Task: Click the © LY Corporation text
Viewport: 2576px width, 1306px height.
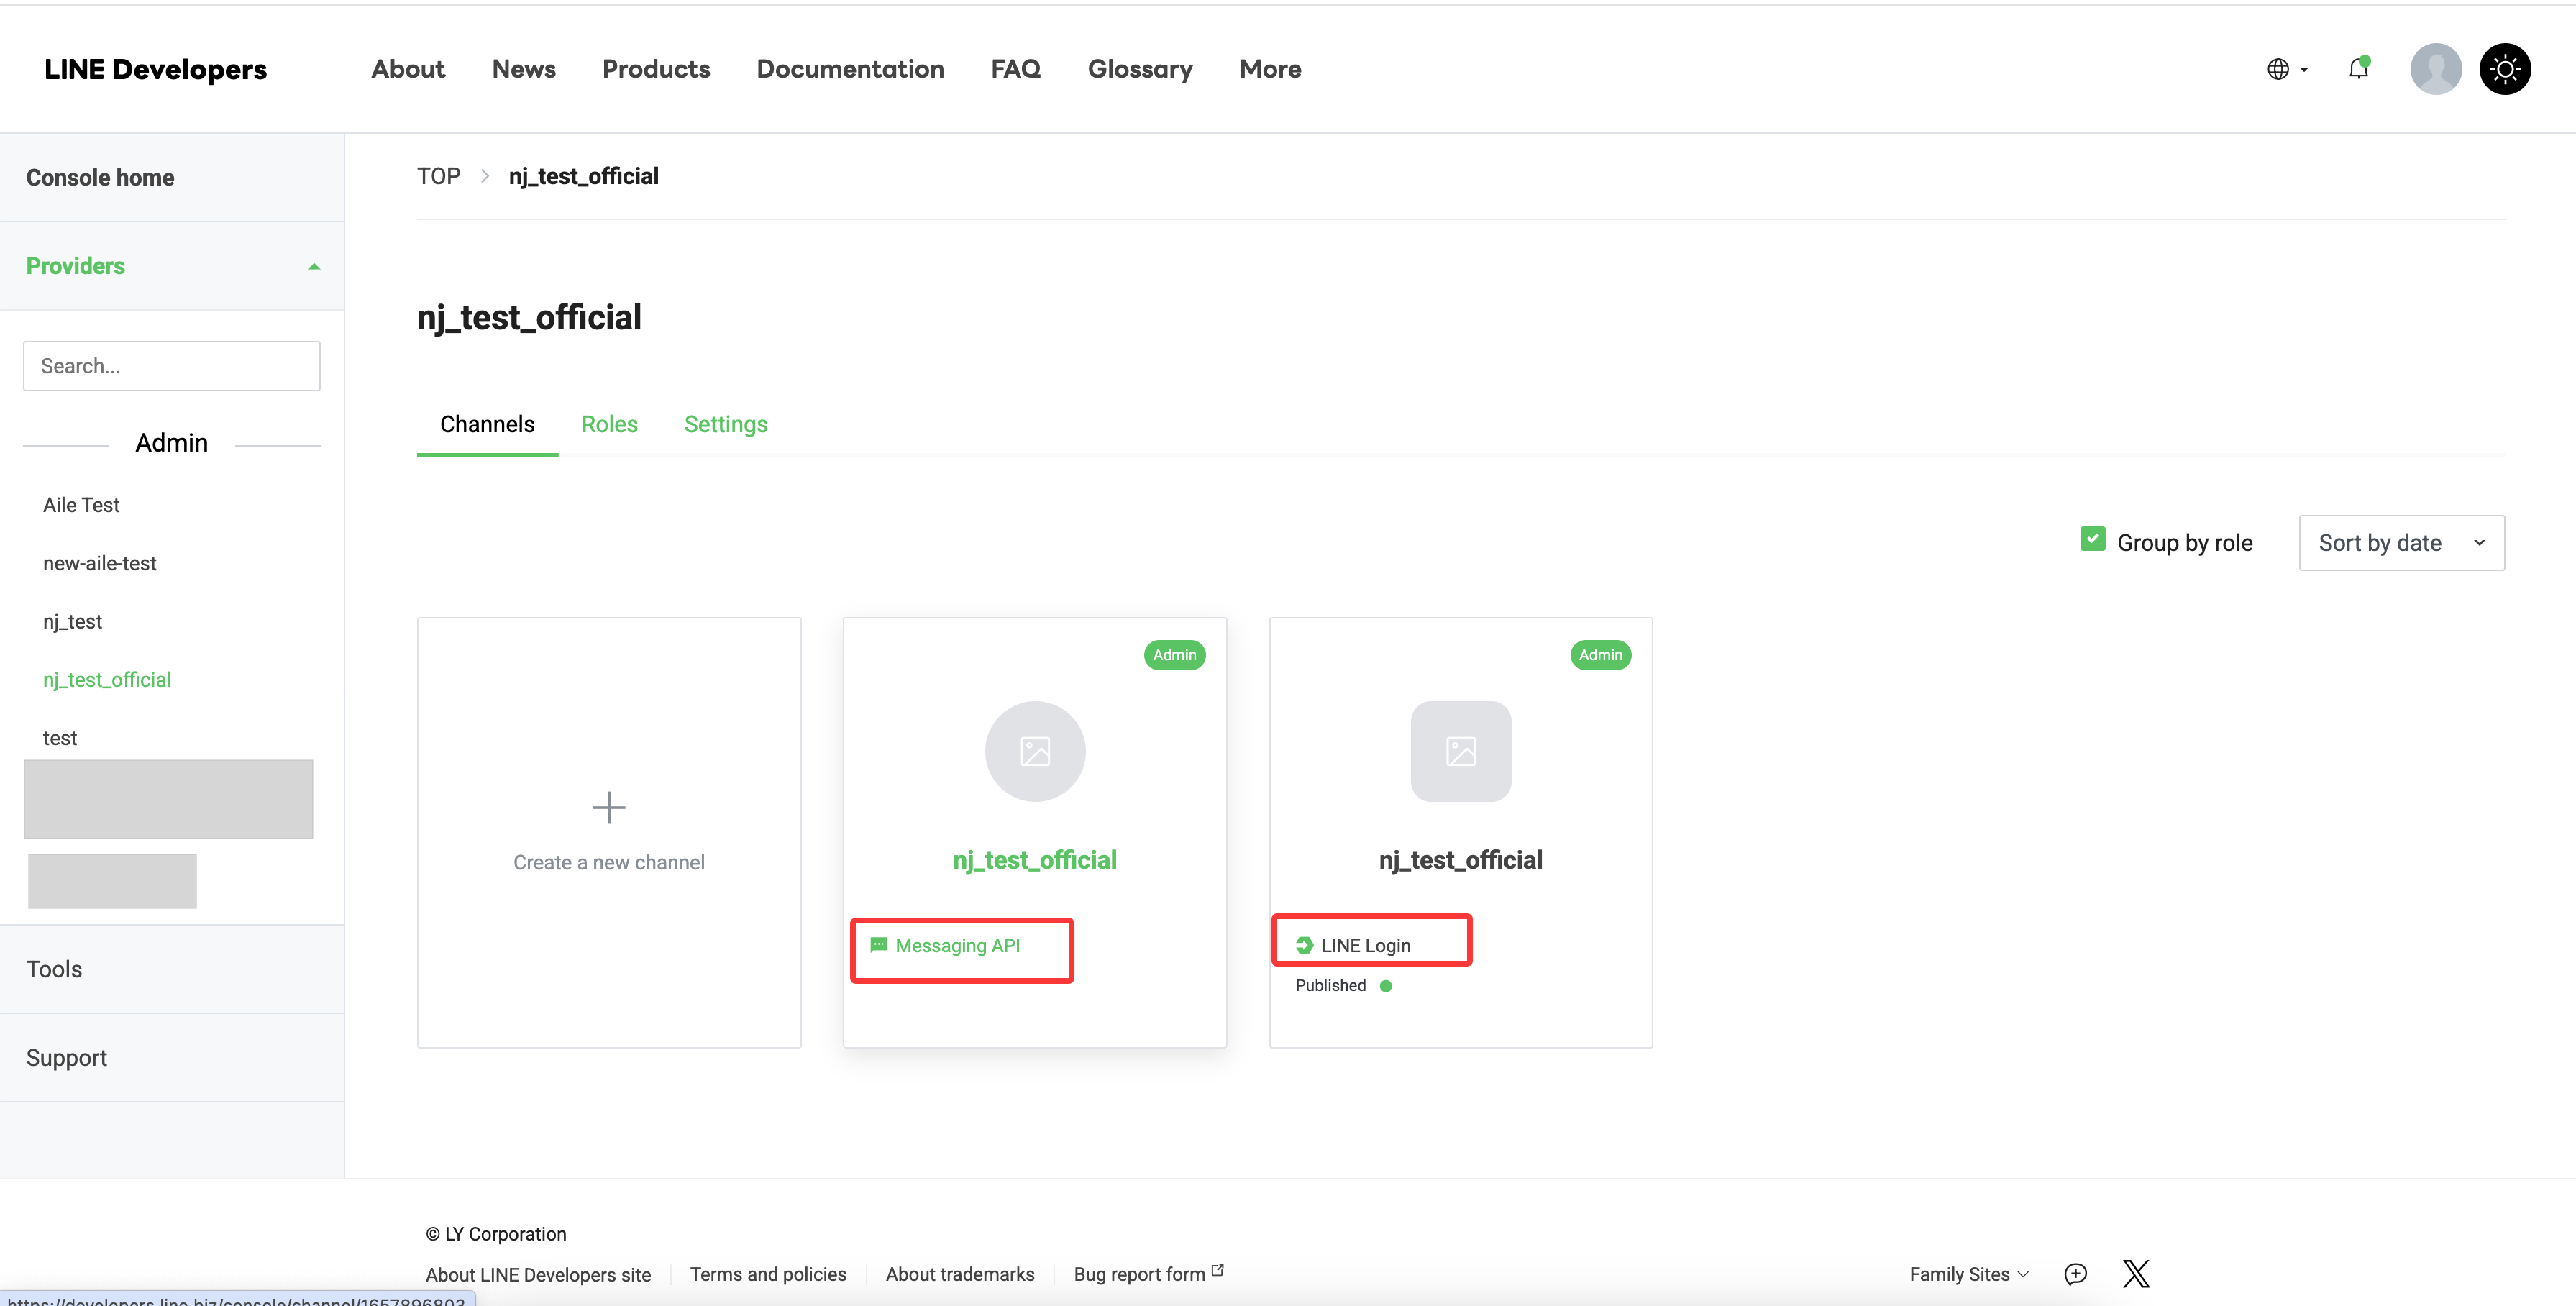Action: coord(496,1234)
